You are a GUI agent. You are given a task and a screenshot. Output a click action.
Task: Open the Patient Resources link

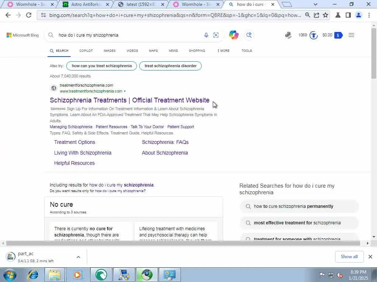click(x=111, y=127)
